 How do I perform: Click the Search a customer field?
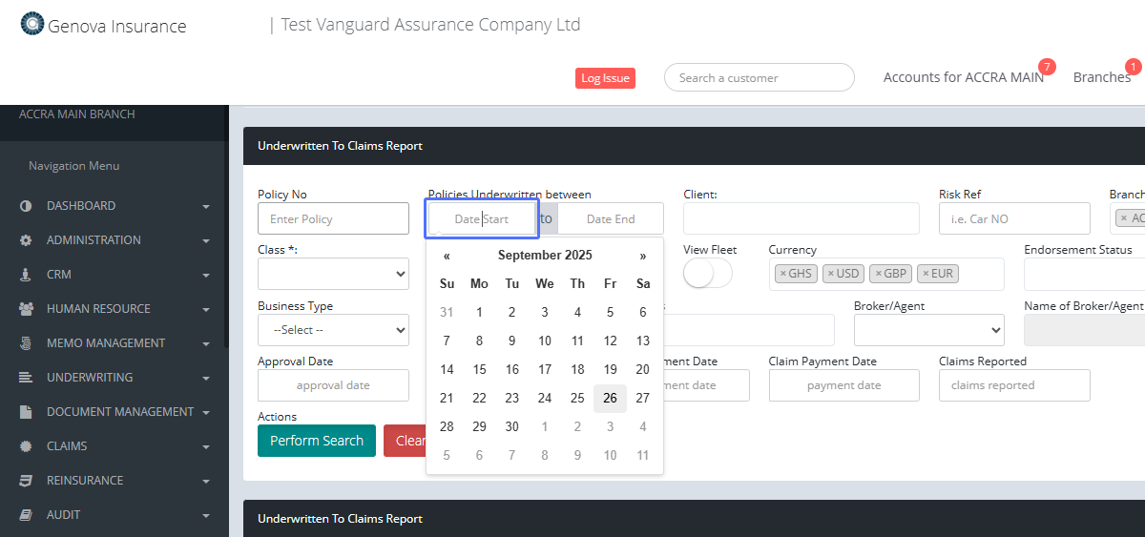coord(759,78)
